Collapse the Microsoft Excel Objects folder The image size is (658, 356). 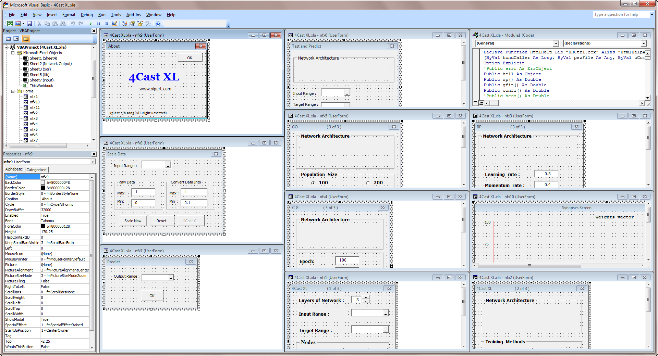[13, 53]
